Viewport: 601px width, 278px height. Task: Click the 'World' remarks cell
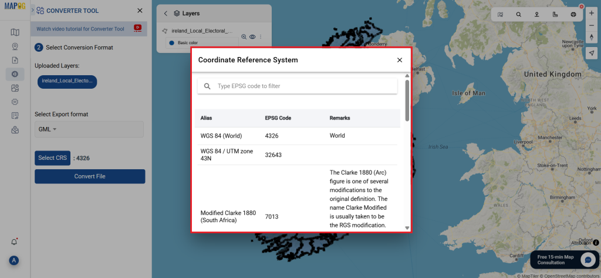(x=337, y=136)
